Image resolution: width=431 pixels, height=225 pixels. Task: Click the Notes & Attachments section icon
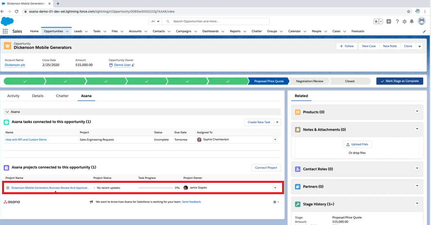click(298, 130)
